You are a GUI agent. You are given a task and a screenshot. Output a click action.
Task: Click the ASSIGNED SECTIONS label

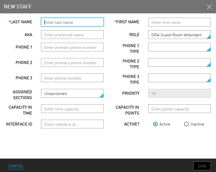point(22,95)
